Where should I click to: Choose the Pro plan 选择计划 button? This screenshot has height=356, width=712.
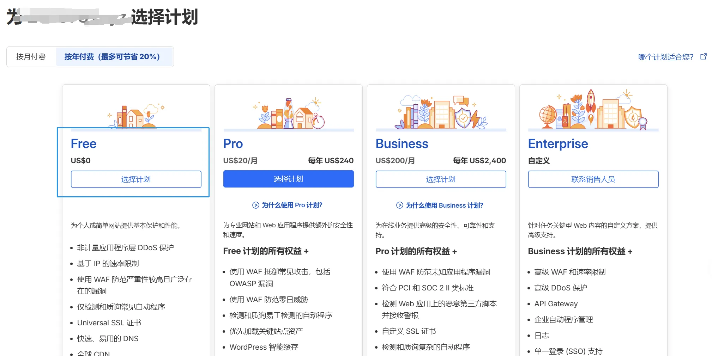tap(288, 179)
